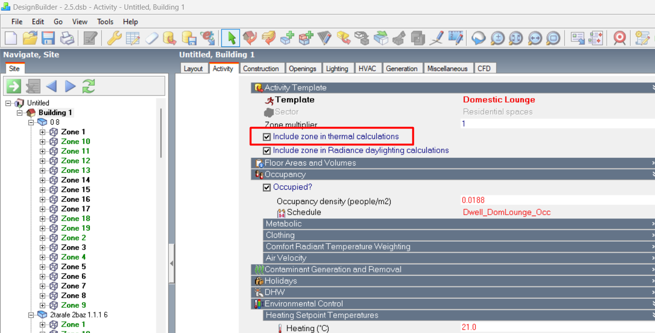Select the 2tarafe 2baz 1.1.1 6 block
Image resolution: width=655 pixels, height=333 pixels.
tap(79, 315)
